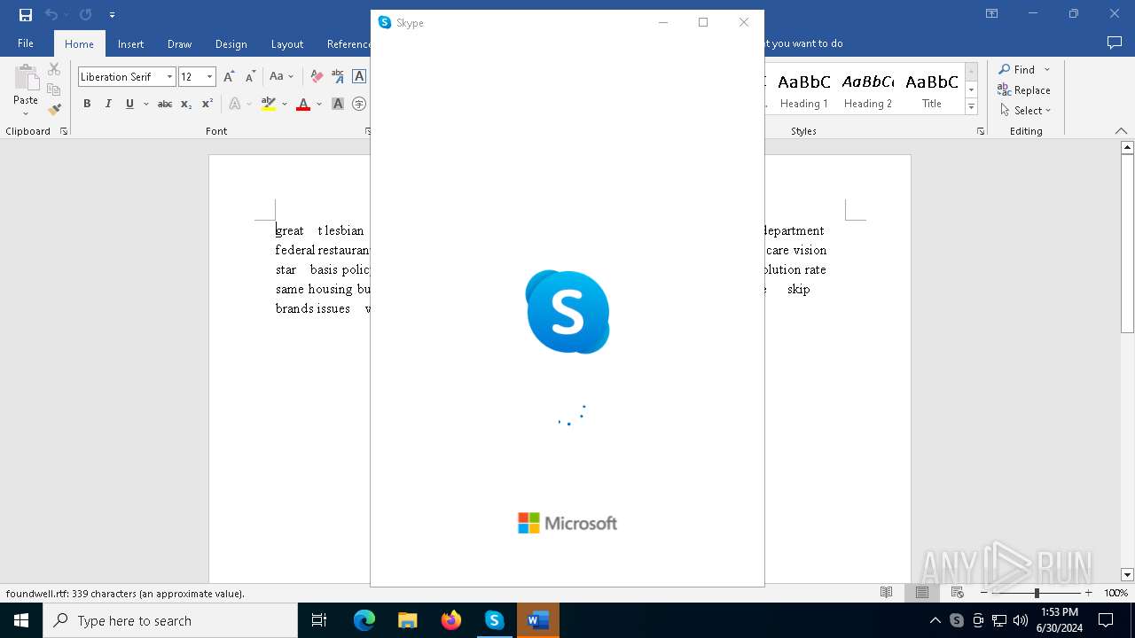The width and height of the screenshot is (1135, 638).
Task: Open Task View on taskbar
Action: 319,620
